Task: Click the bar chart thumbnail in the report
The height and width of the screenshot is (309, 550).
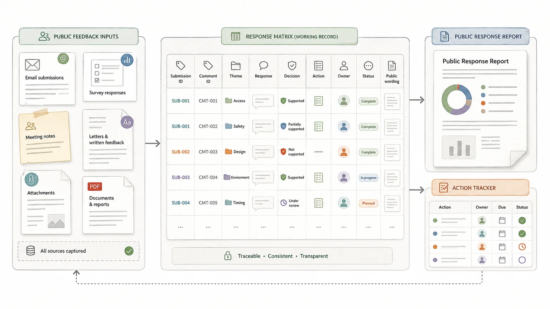Action: tap(459, 147)
